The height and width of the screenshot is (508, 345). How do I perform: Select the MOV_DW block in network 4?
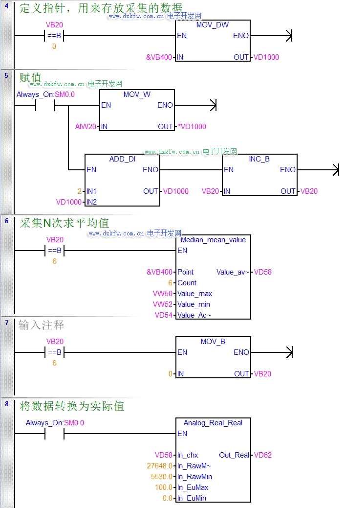(213, 25)
